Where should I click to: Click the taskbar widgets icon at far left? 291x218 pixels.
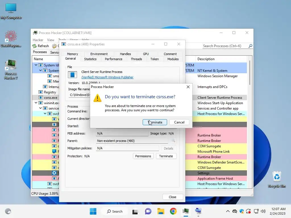pos(8,211)
